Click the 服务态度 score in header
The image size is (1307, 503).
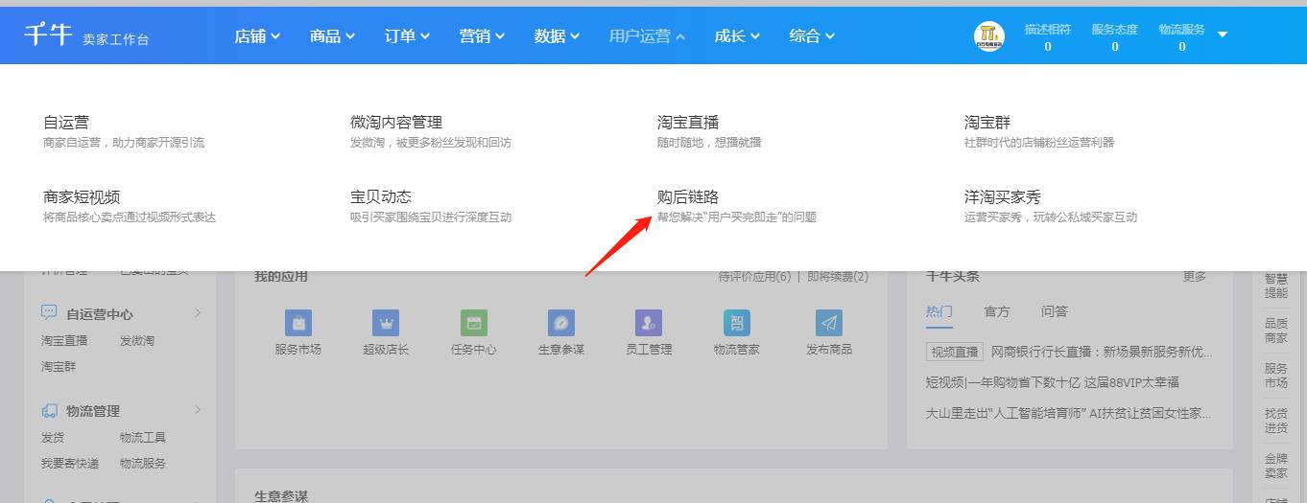(1114, 37)
